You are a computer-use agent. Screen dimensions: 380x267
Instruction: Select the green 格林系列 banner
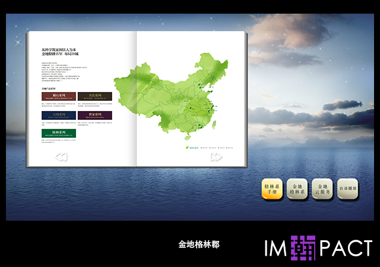tap(59, 133)
